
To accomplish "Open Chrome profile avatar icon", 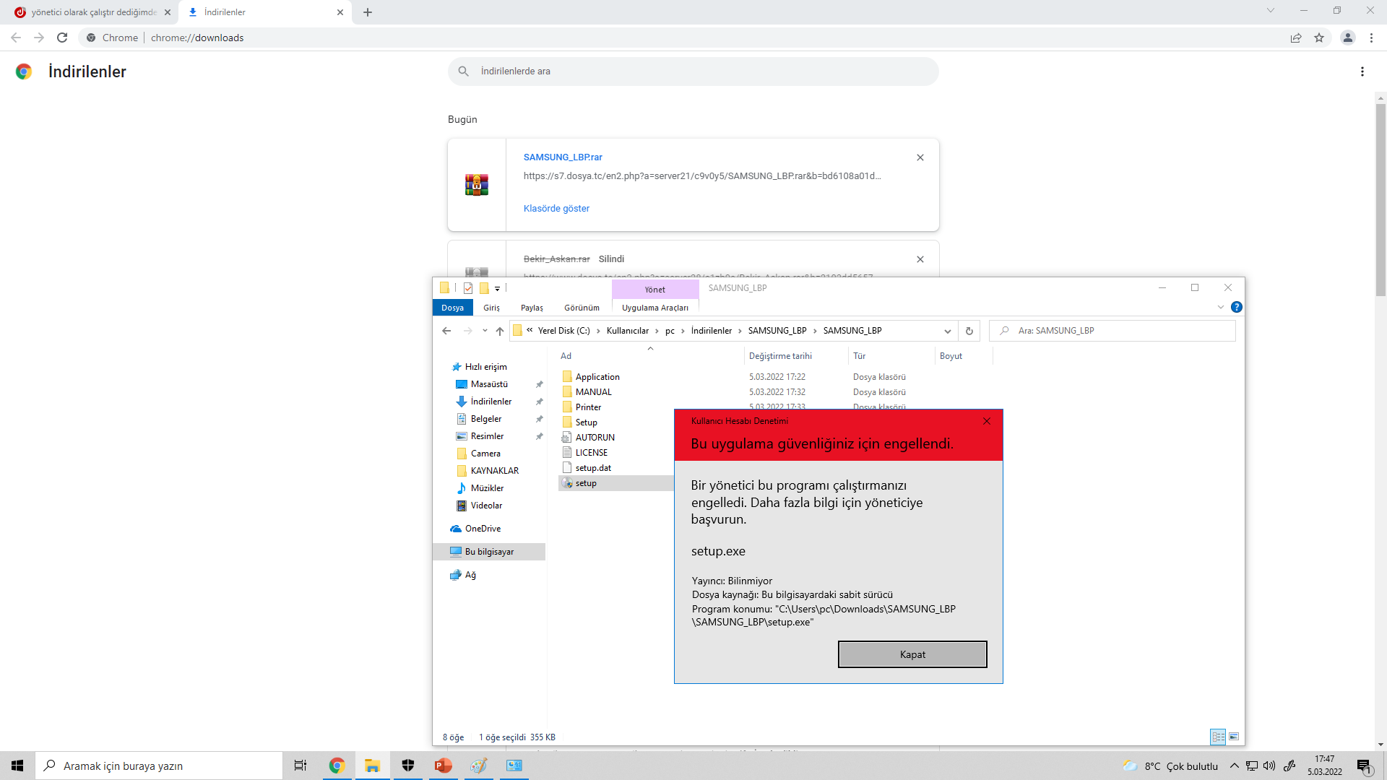I will [1347, 38].
